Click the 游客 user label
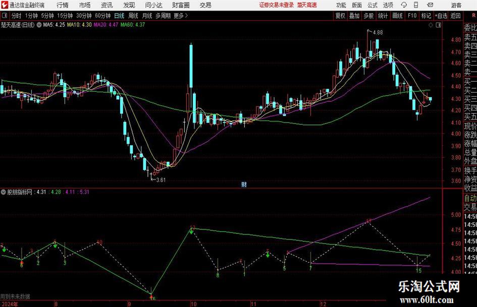 (456, 5)
